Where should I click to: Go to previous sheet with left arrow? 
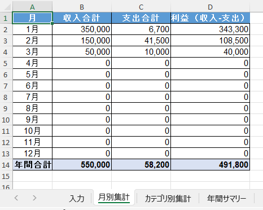[x=16, y=198]
